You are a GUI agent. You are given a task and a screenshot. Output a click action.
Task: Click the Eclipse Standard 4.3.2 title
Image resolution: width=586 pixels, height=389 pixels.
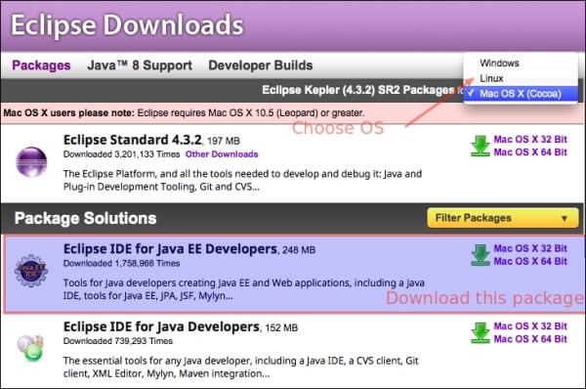133,140
